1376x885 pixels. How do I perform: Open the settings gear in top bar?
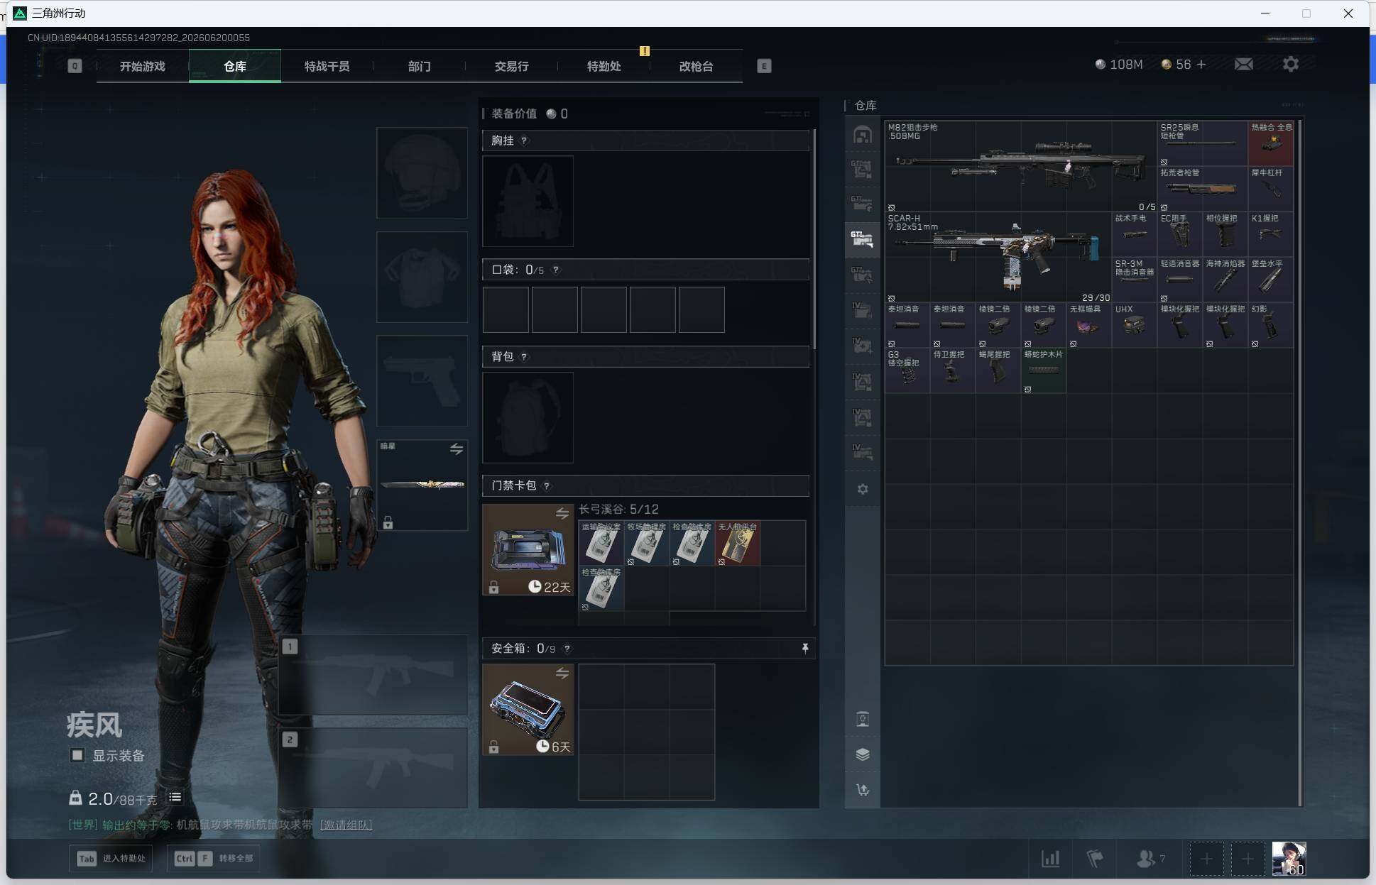tap(1291, 65)
